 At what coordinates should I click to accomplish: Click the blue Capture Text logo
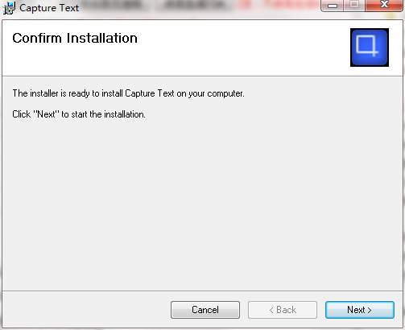pyautogui.click(x=370, y=47)
